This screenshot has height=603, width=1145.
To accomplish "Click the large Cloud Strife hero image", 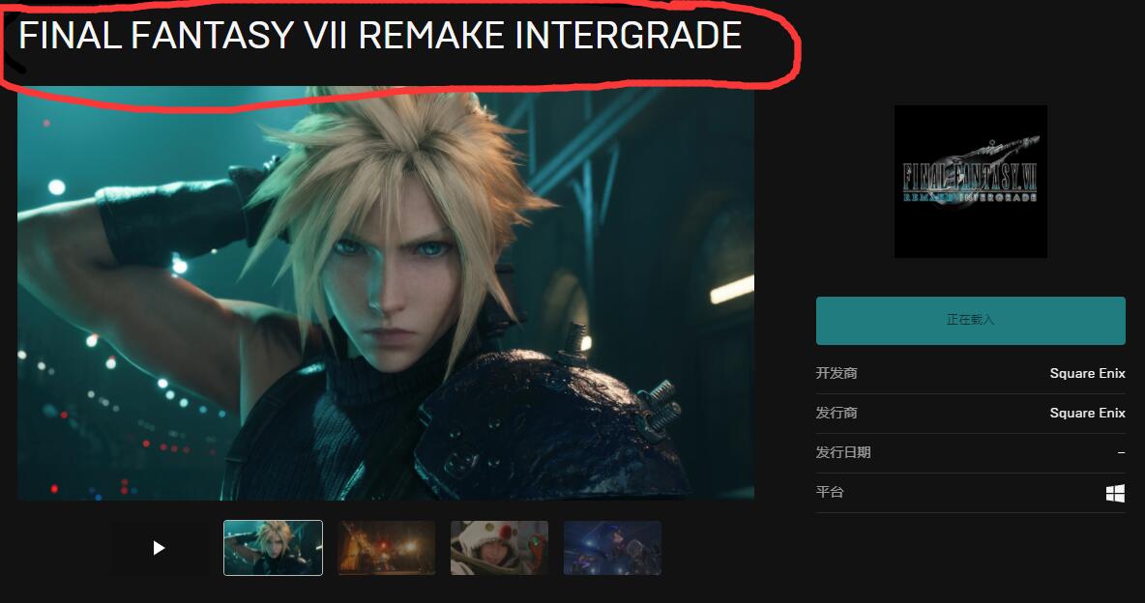I will click(x=386, y=294).
